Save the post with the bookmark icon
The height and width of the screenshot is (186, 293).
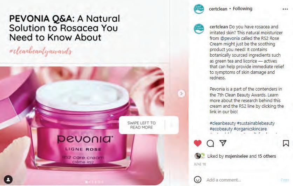coord(286,143)
